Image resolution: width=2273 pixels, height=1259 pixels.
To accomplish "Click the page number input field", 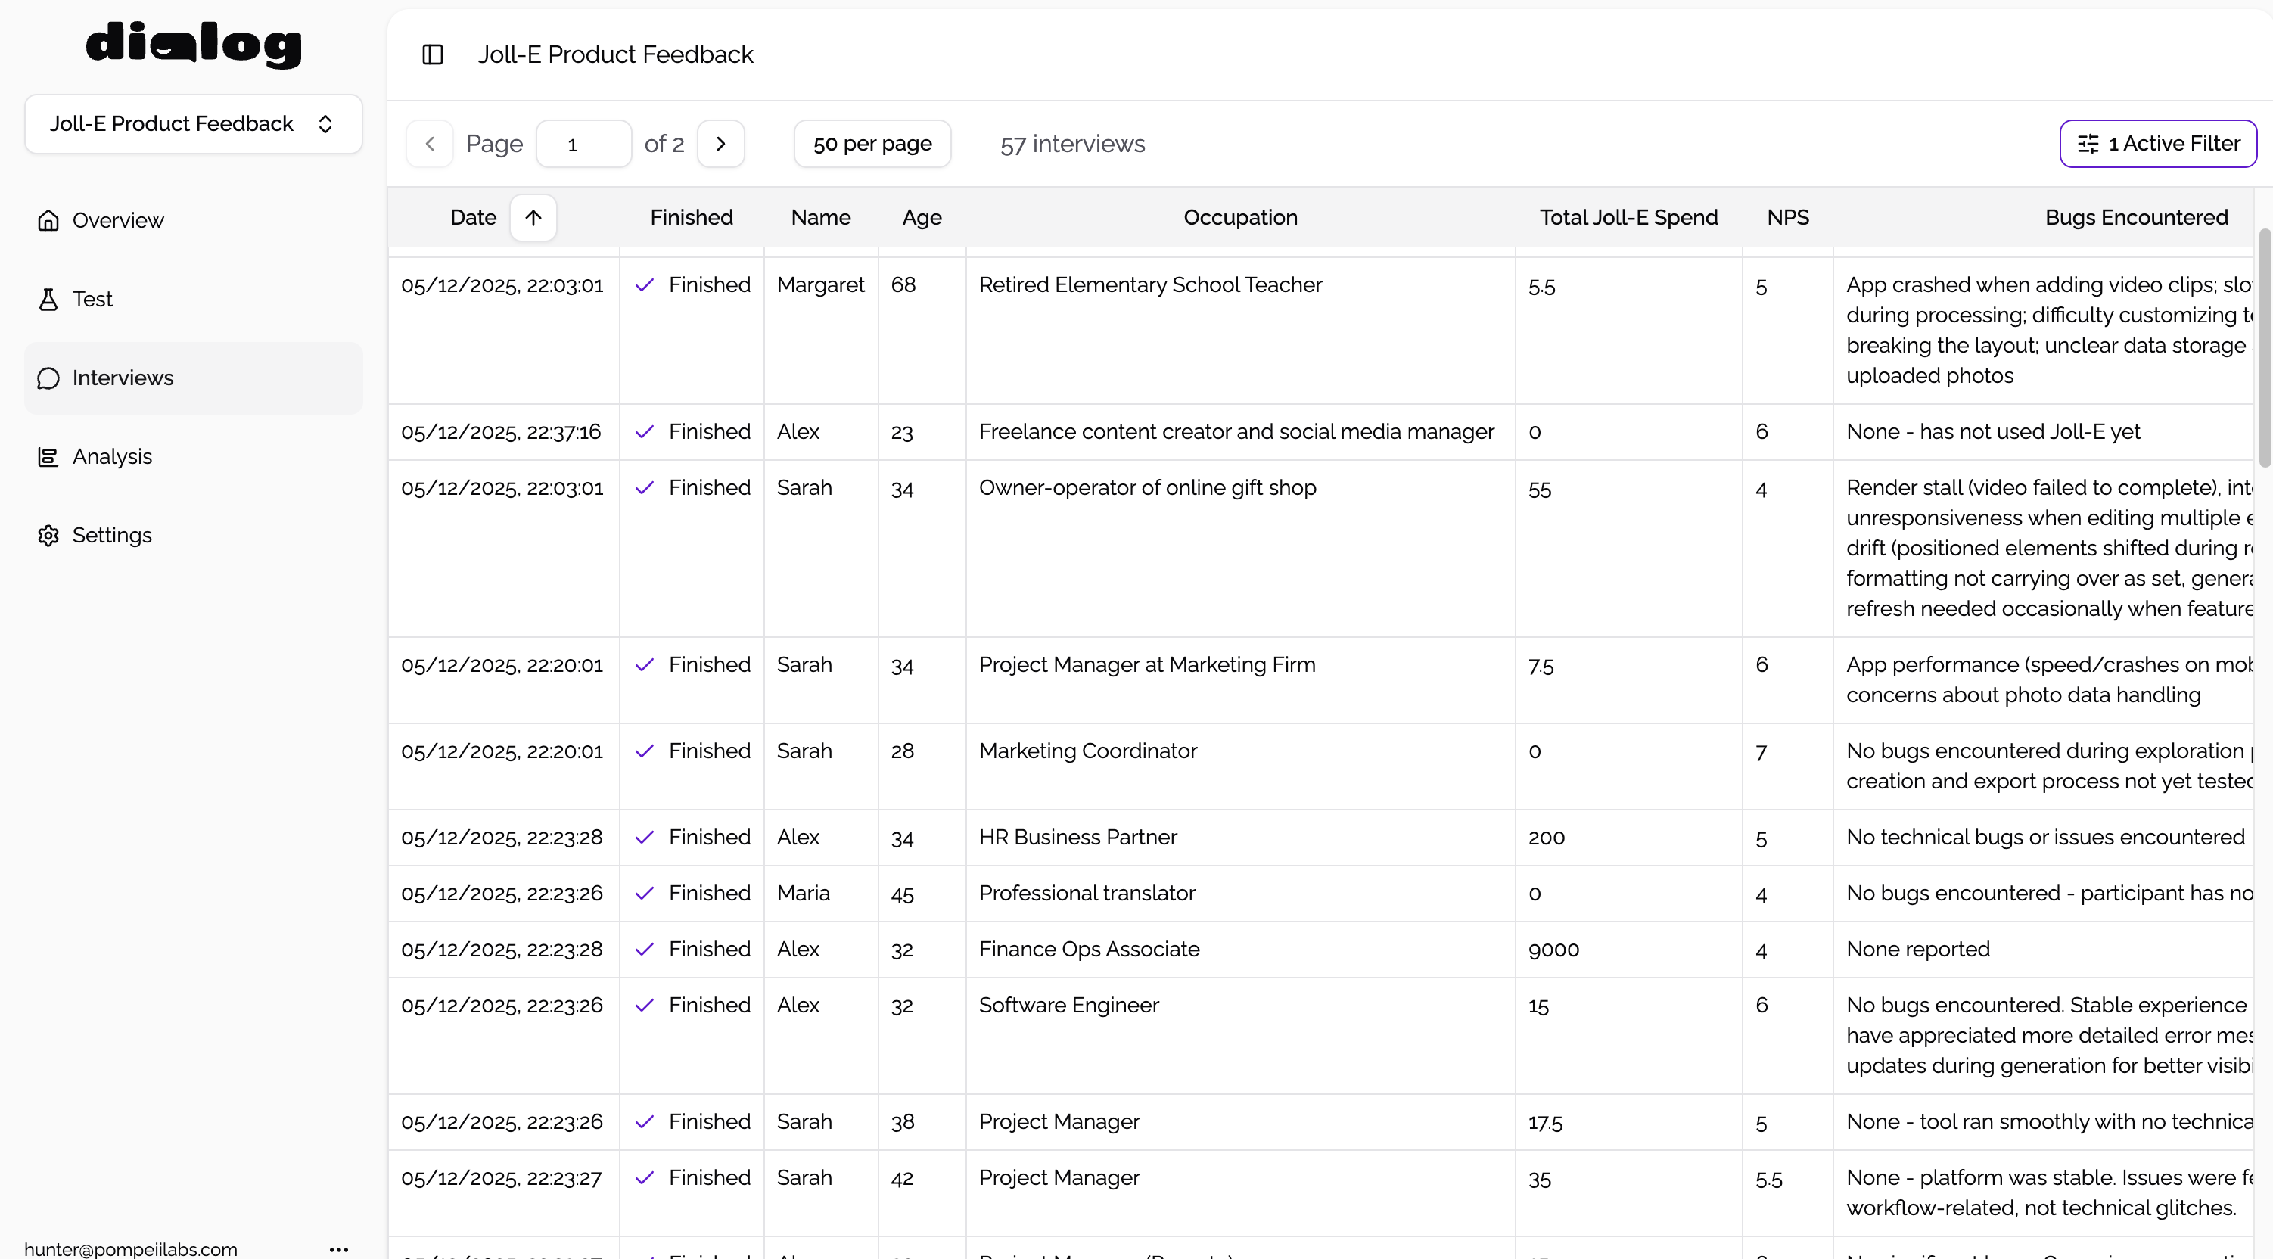I will [583, 144].
